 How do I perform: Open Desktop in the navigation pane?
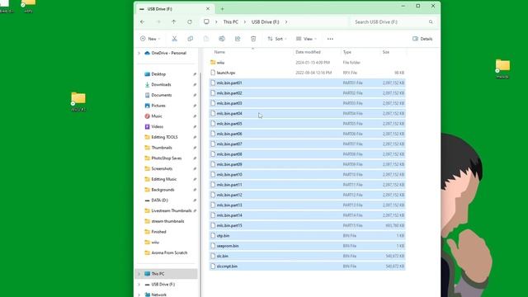(x=158, y=74)
